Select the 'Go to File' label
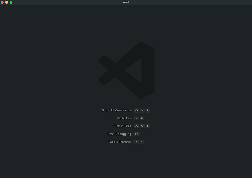 [x=124, y=118]
